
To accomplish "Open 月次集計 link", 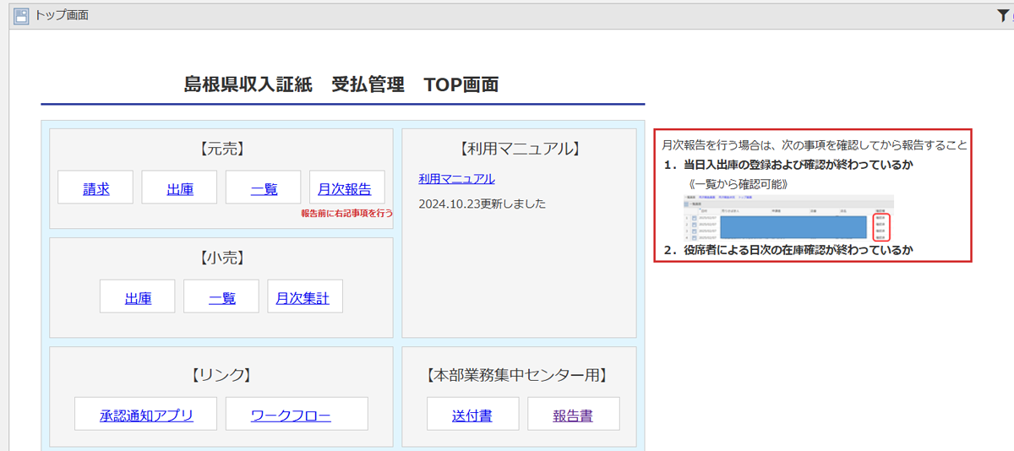I will click(x=305, y=296).
